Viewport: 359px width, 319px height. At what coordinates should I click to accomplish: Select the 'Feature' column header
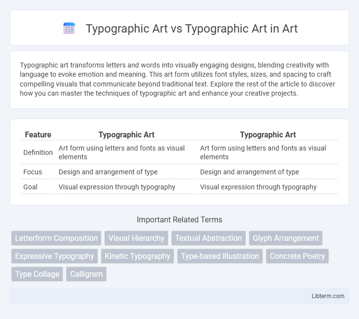point(38,135)
